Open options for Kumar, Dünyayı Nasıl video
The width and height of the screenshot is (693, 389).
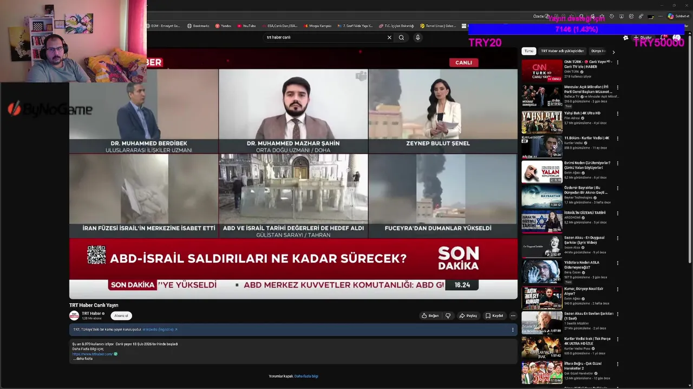[x=617, y=289]
